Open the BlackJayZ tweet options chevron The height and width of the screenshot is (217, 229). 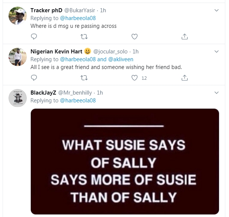(x=217, y=93)
